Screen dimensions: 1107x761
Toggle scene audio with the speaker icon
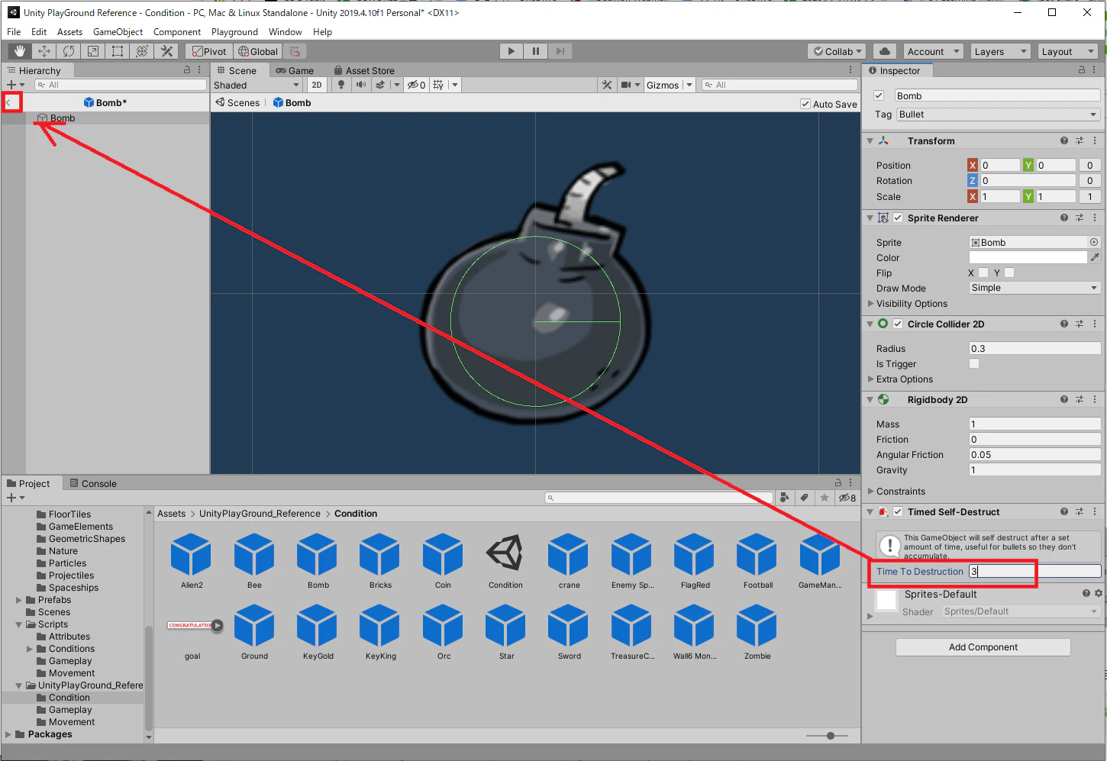(360, 85)
